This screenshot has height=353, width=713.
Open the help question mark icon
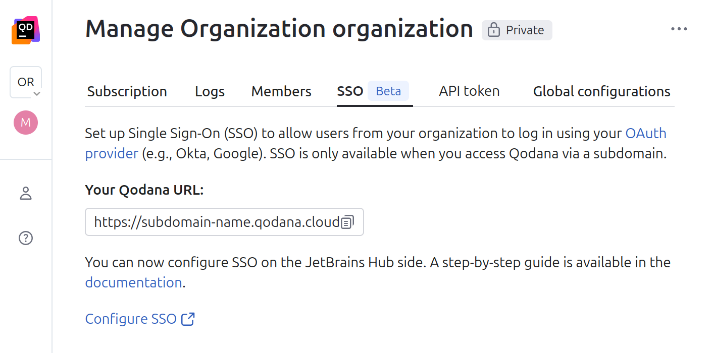tap(26, 238)
